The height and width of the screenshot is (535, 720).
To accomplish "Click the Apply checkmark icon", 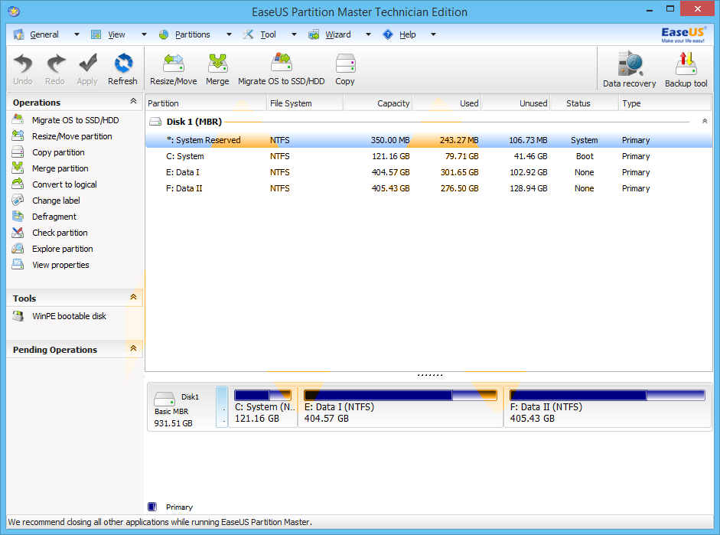I will click(86, 69).
